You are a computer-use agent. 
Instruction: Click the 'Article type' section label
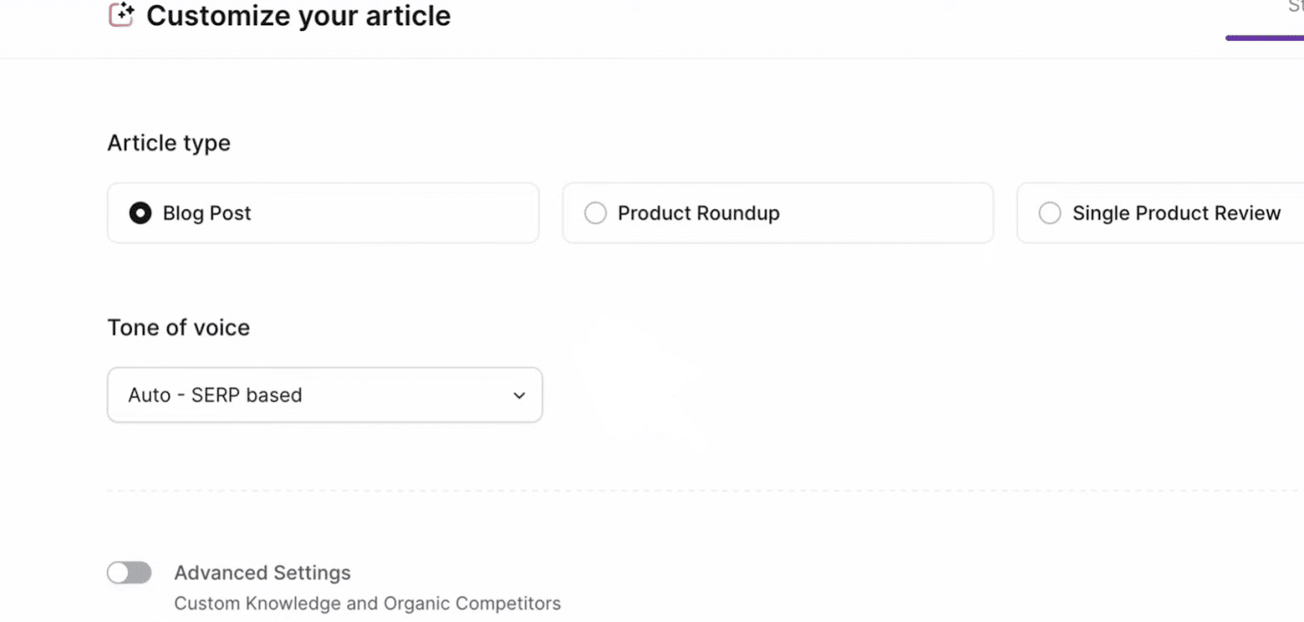(169, 143)
